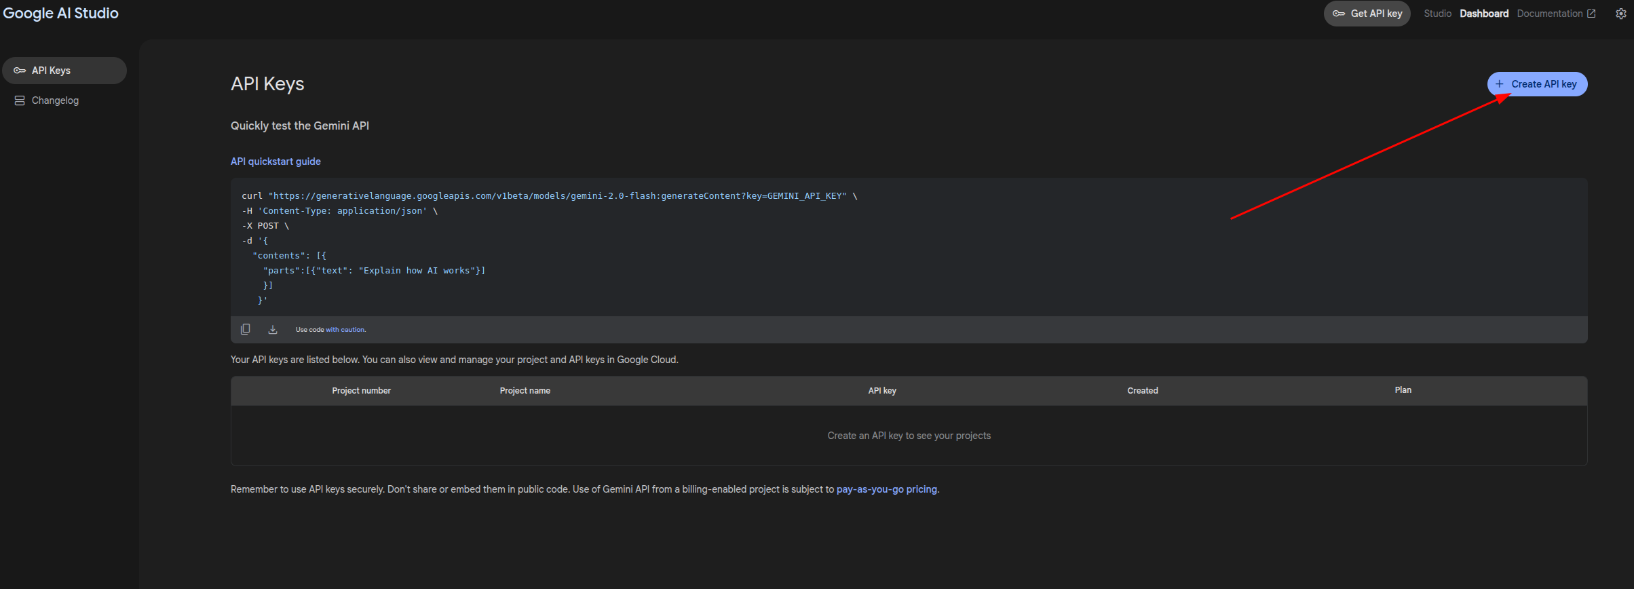Switch to the Studio tab

point(1437,14)
